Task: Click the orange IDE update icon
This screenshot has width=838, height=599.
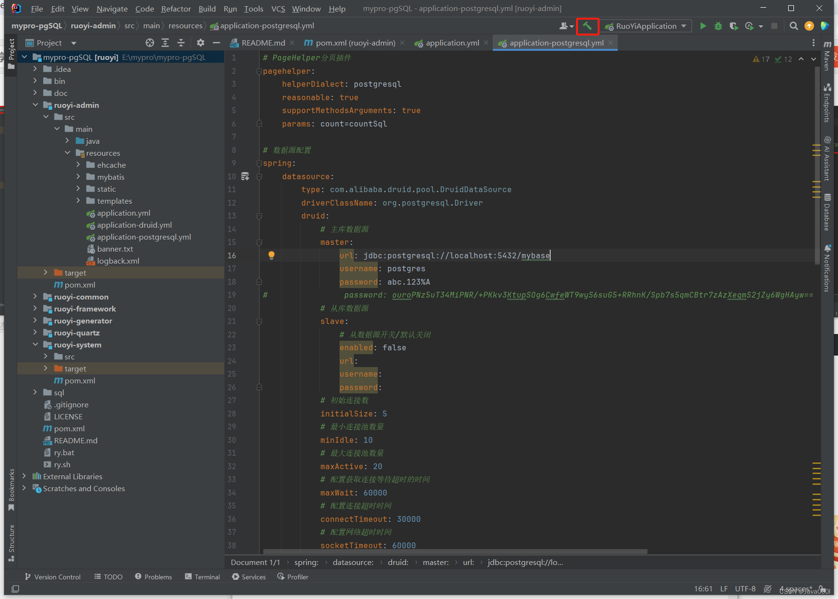Action: coord(809,26)
